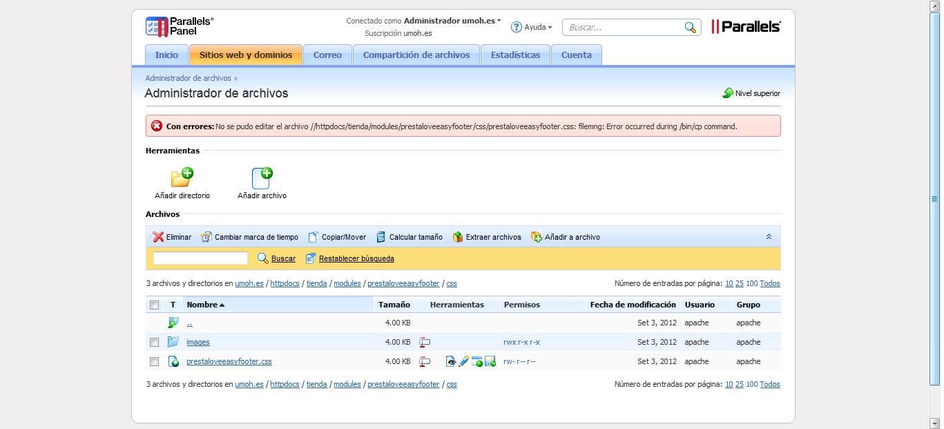Click the rename icon for images folder
This screenshot has width=944, height=429.
click(x=425, y=342)
